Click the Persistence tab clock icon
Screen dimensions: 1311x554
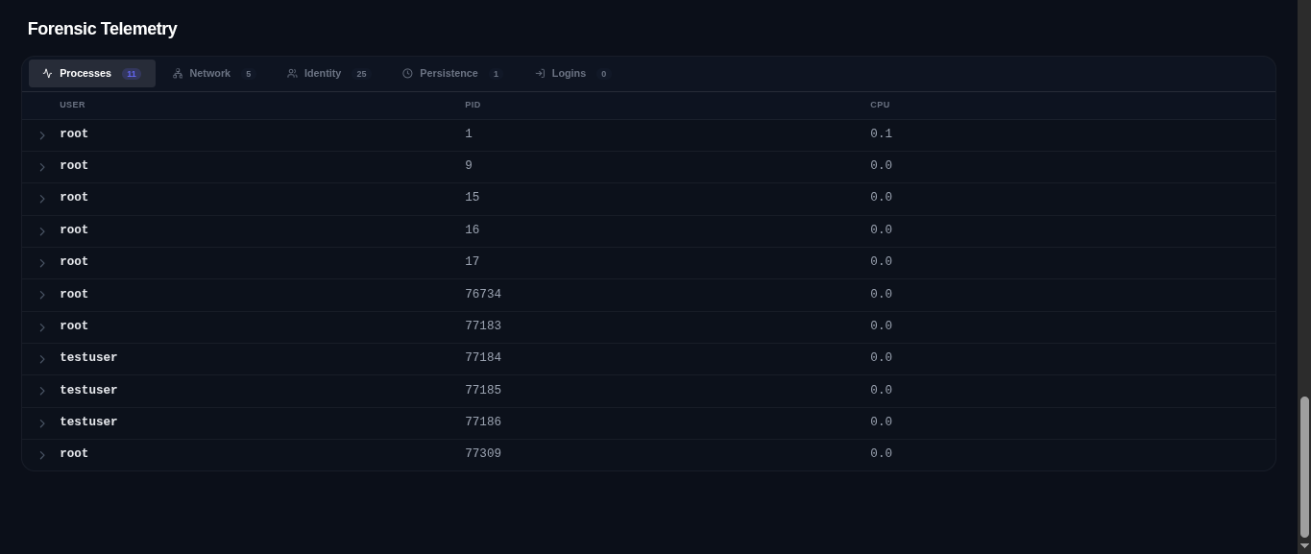(x=407, y=73)
